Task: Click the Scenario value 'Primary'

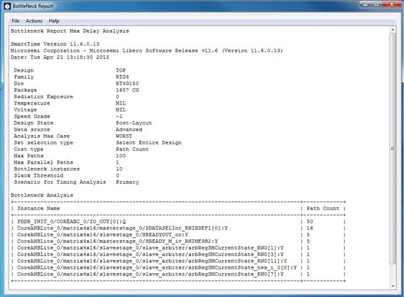Action: tap(127, 182)
